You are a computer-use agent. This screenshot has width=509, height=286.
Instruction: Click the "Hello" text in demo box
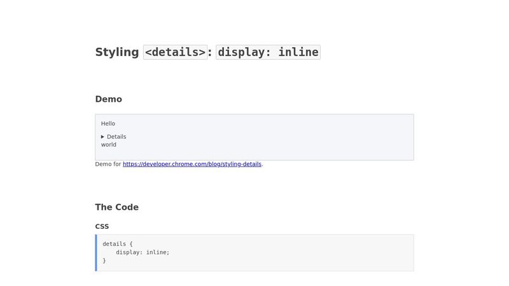coord(108,123)
